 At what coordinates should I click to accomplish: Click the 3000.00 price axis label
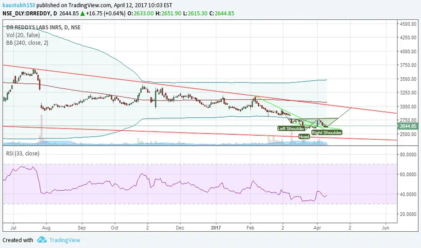coord(408,106)
